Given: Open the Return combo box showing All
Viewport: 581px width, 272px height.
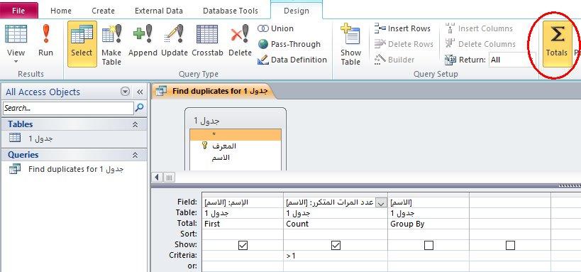Looking at the screenshot, I should [512, 60].
